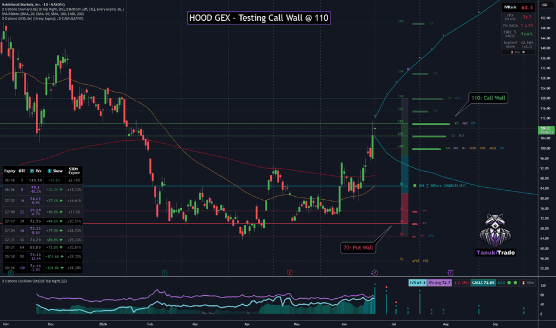Screen dimensions: 556x328
Task: Click the 09/18 expiry cell
Action: 10,256
